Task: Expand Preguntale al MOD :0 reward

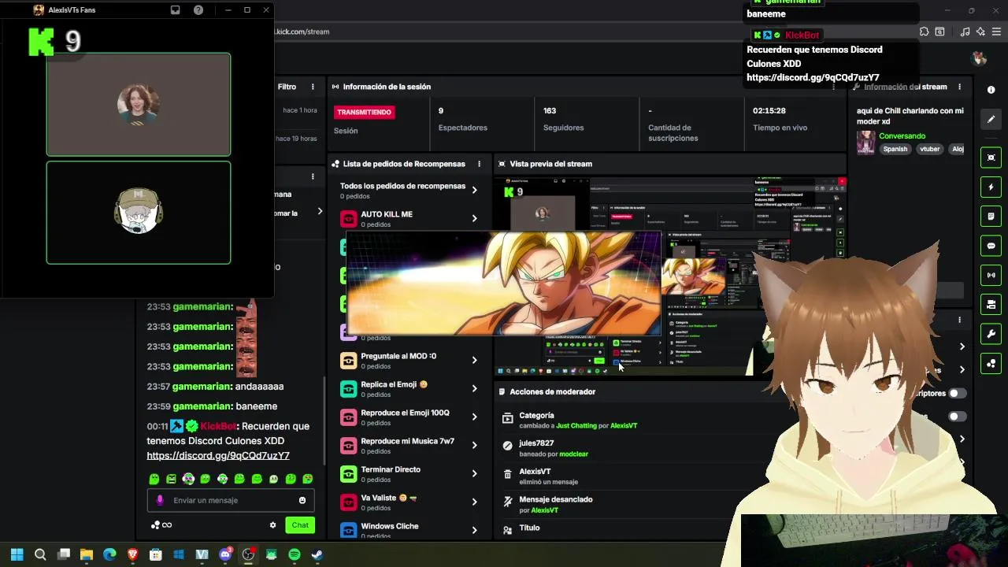Action: [x=474, y=360]
